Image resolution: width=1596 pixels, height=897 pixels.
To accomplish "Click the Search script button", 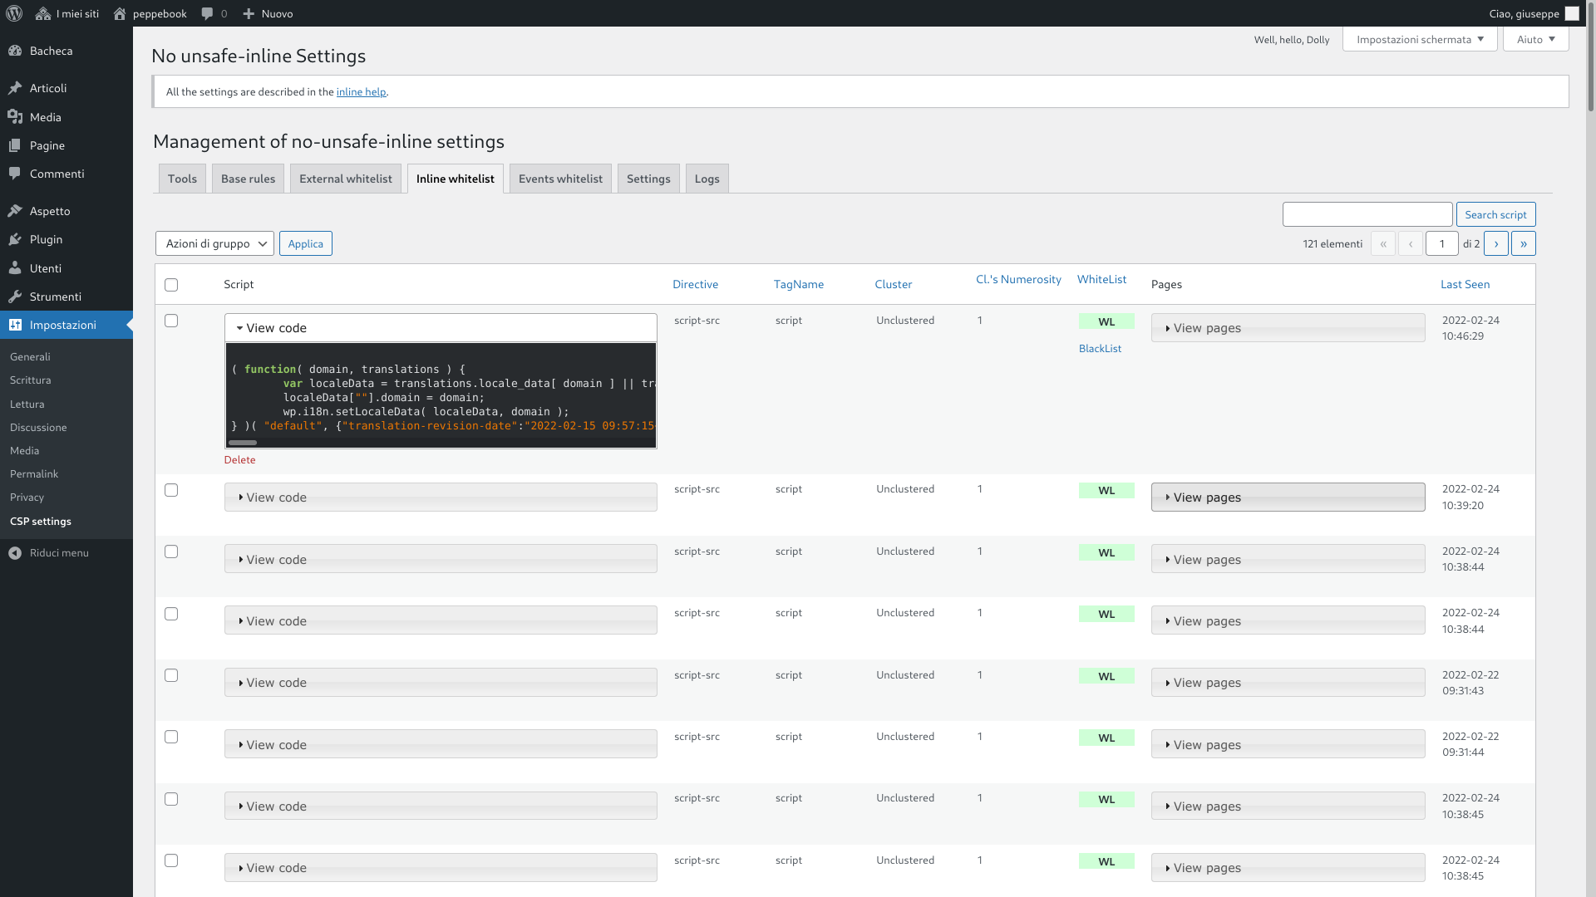I will [1495, 213].
